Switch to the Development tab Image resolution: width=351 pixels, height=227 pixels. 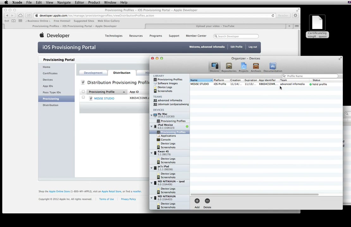click(93, 73)
